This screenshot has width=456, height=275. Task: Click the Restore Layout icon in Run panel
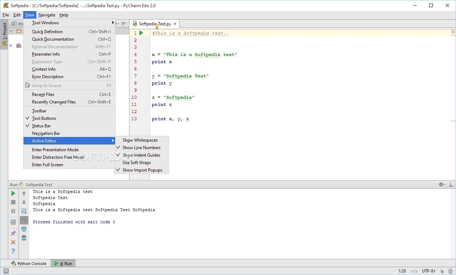coord(13,222)
